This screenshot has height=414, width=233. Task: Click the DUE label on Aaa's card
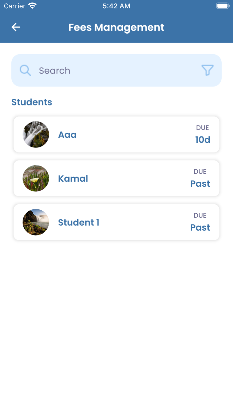click(x=202, y=127)
